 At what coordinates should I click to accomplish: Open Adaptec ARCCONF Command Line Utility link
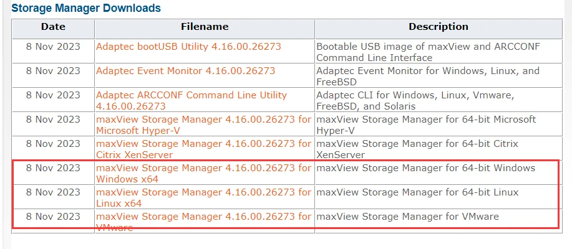pos(191,100)
